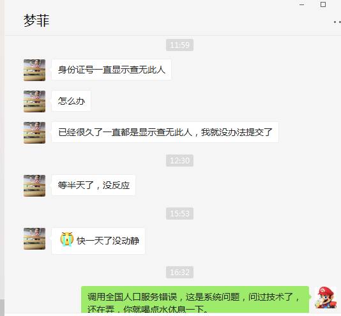Click sender avatar beside 身份证号 message
Viewport: 341px width, 316px height.
[34, 70]
